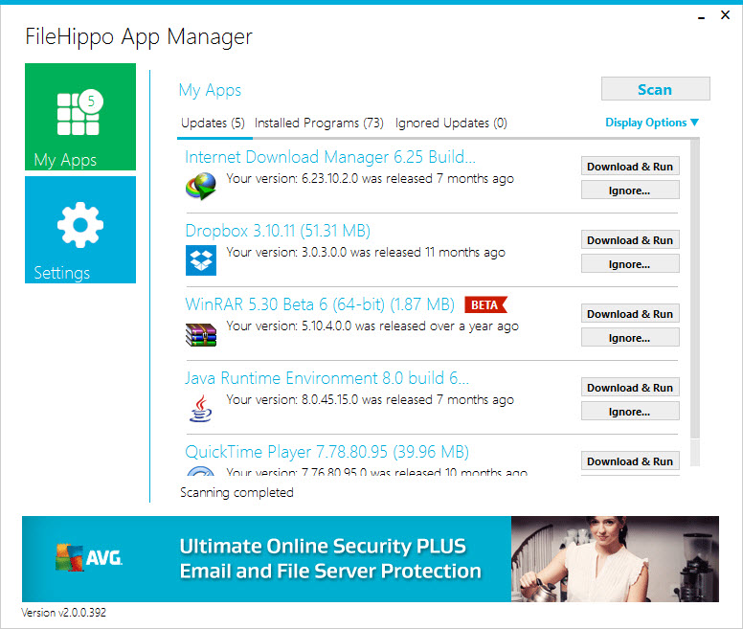Open the Internet Download Manager 6.25 Build link

(330, 157)
